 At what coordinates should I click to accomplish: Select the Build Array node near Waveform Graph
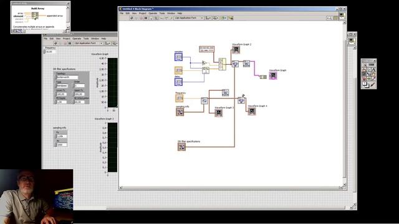tap(263, 77)
